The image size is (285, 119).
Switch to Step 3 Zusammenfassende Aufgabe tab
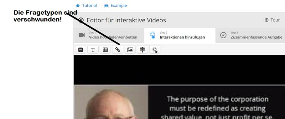tap(250, 35)
